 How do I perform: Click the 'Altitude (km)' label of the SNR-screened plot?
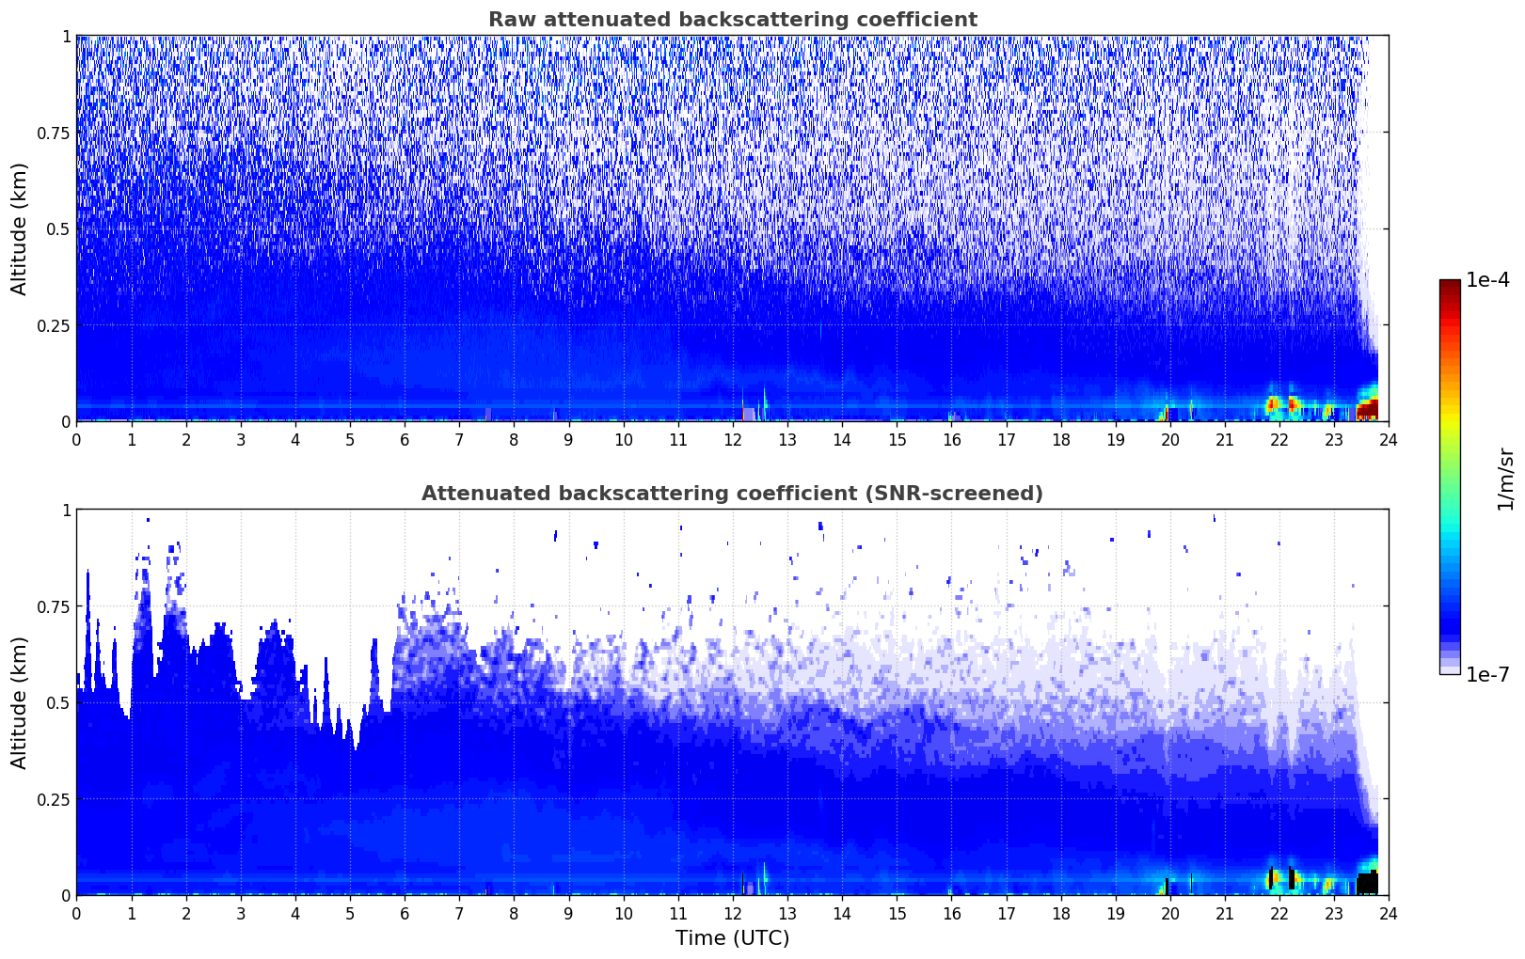(x=20, y=702)
